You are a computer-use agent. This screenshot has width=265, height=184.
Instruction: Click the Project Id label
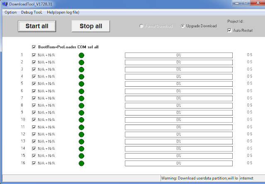(236, 21)
